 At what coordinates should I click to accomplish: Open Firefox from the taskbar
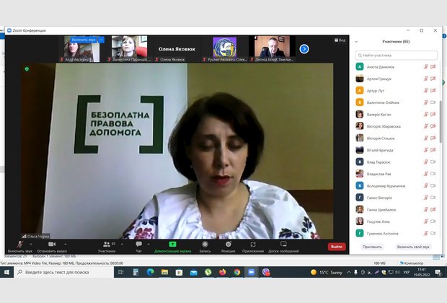222,272
